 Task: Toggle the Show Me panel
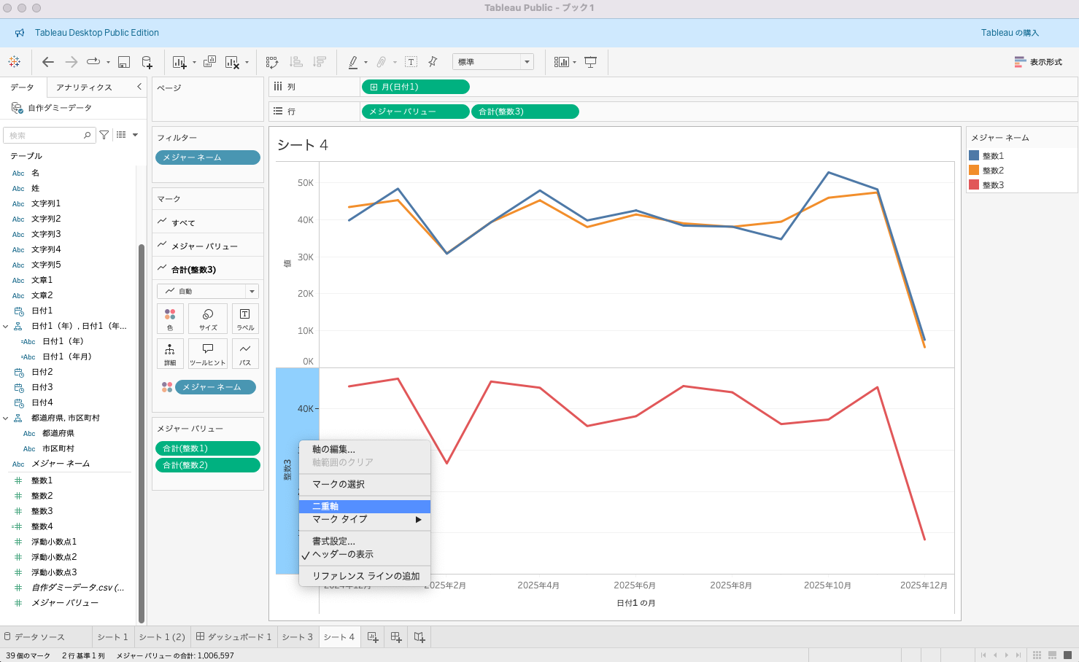point(1038,62)
